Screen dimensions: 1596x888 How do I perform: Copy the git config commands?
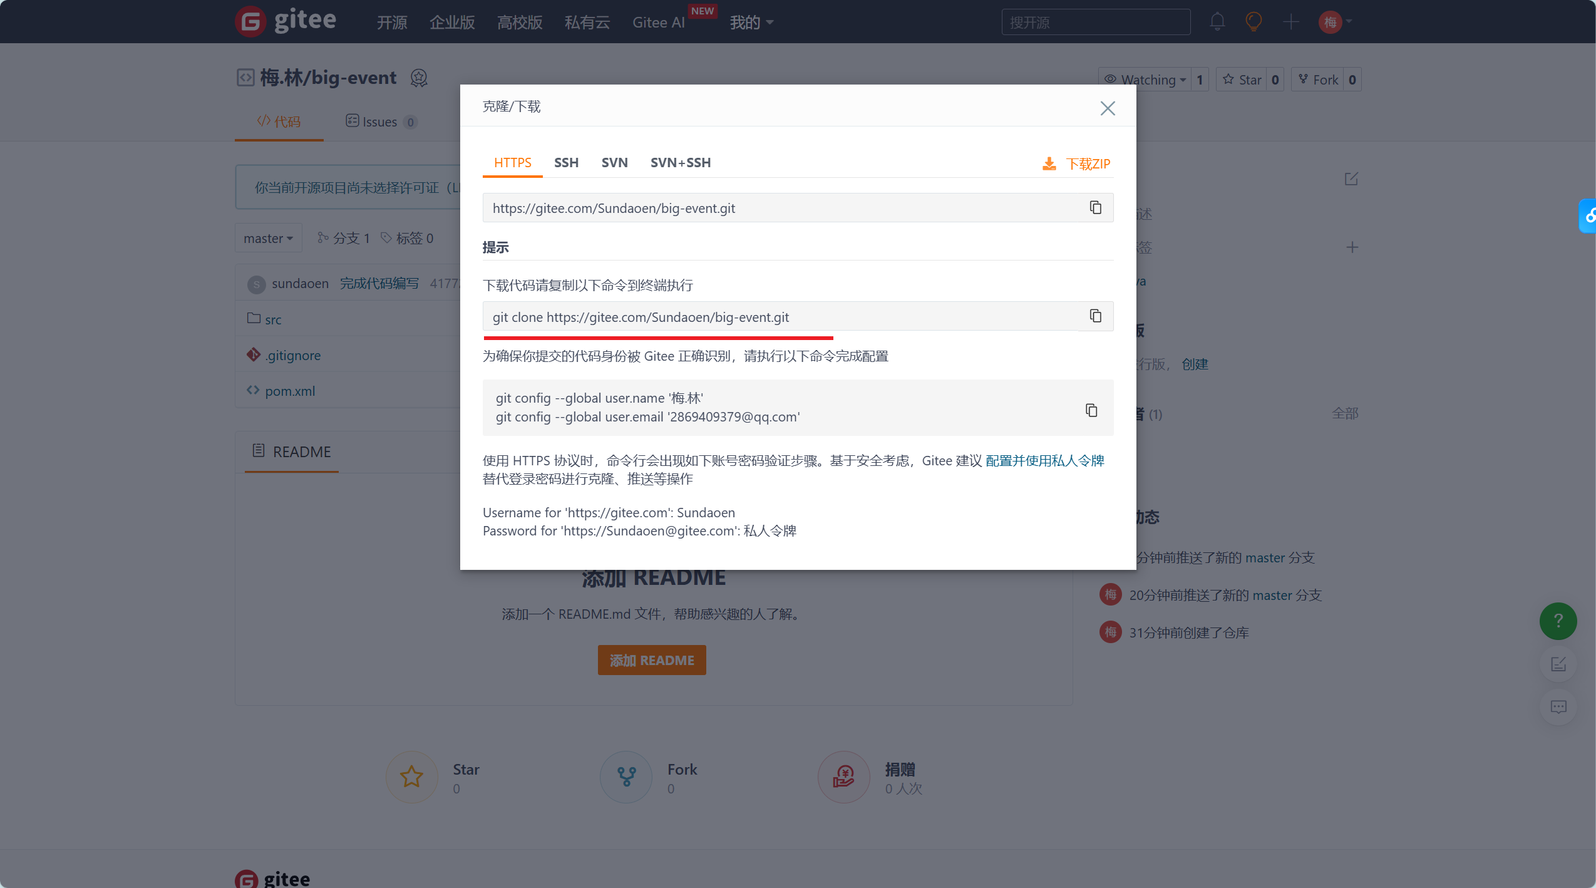coord(1091,410)
